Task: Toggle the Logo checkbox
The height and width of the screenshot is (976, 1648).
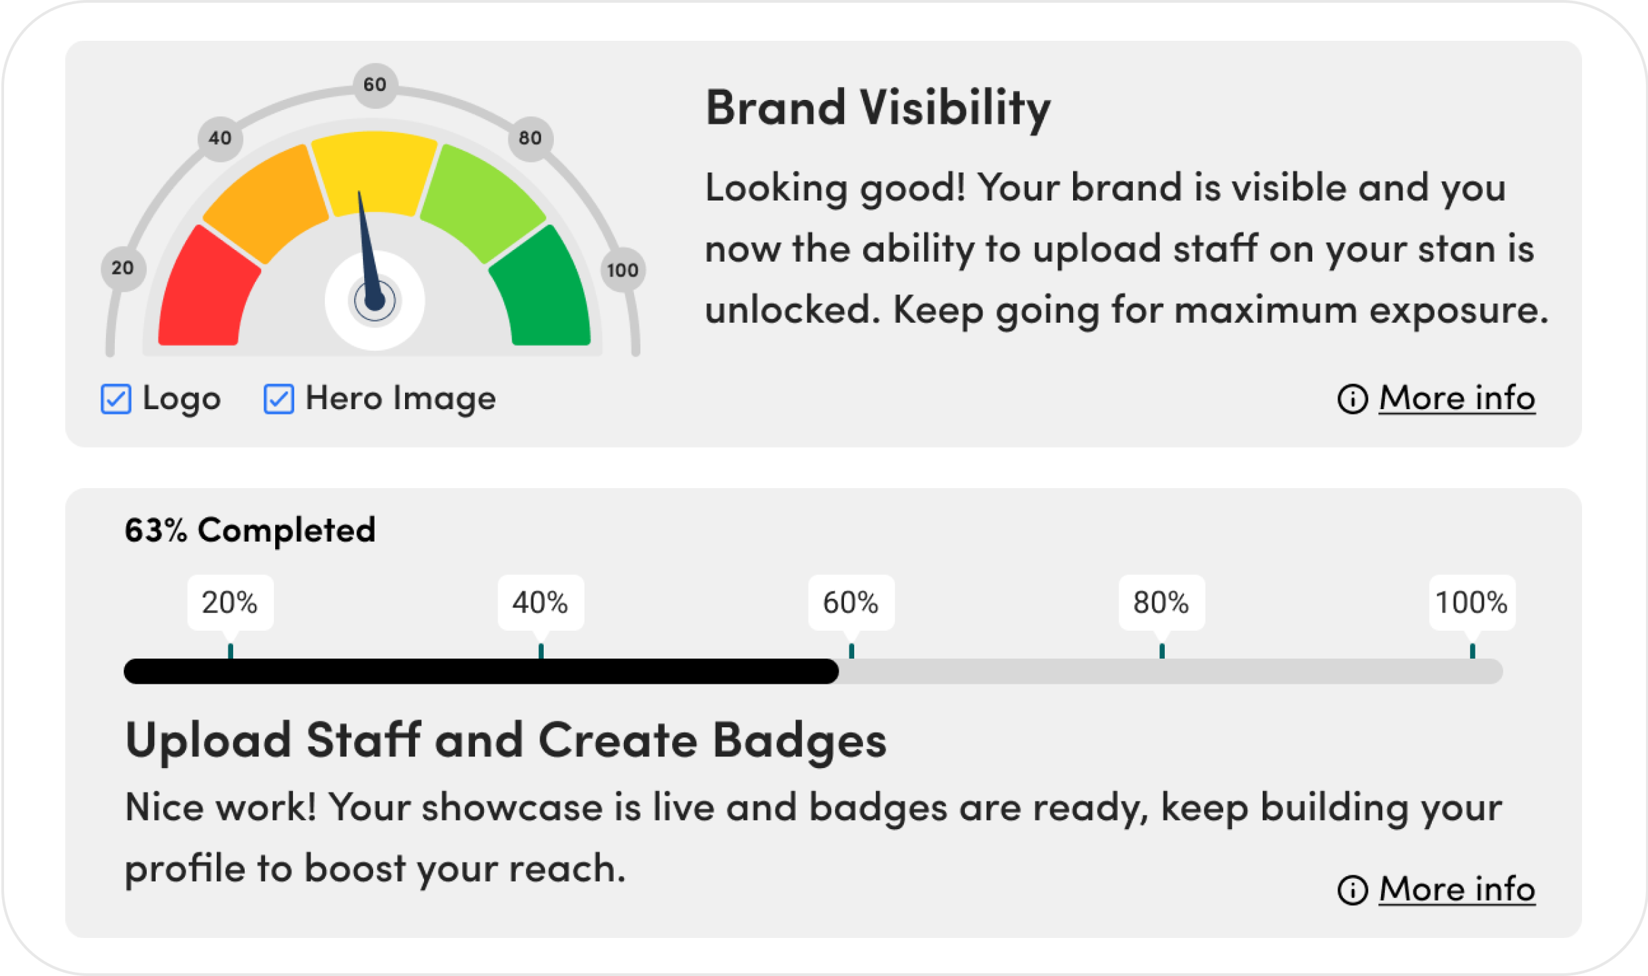Action: coord(116,399)
